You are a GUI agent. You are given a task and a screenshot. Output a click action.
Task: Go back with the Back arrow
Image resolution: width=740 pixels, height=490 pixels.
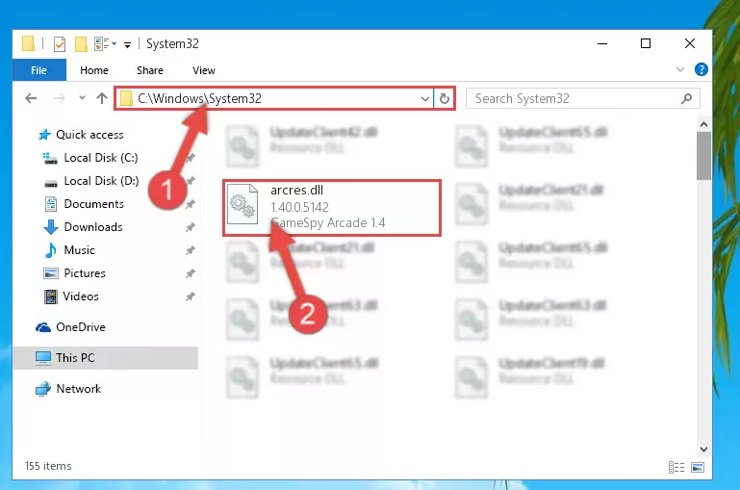pyautogui.click(x=31, y=98)
